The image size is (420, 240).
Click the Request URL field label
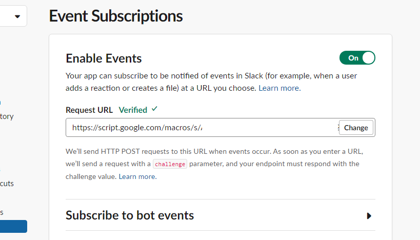[89, 110]
